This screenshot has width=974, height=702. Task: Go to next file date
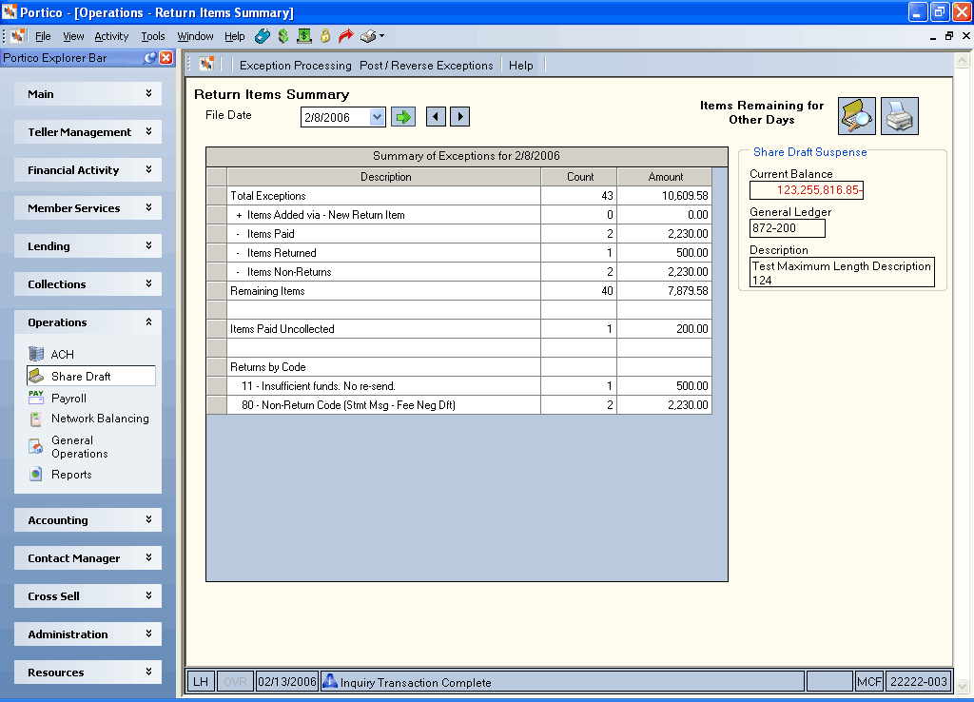coord(459,117)
